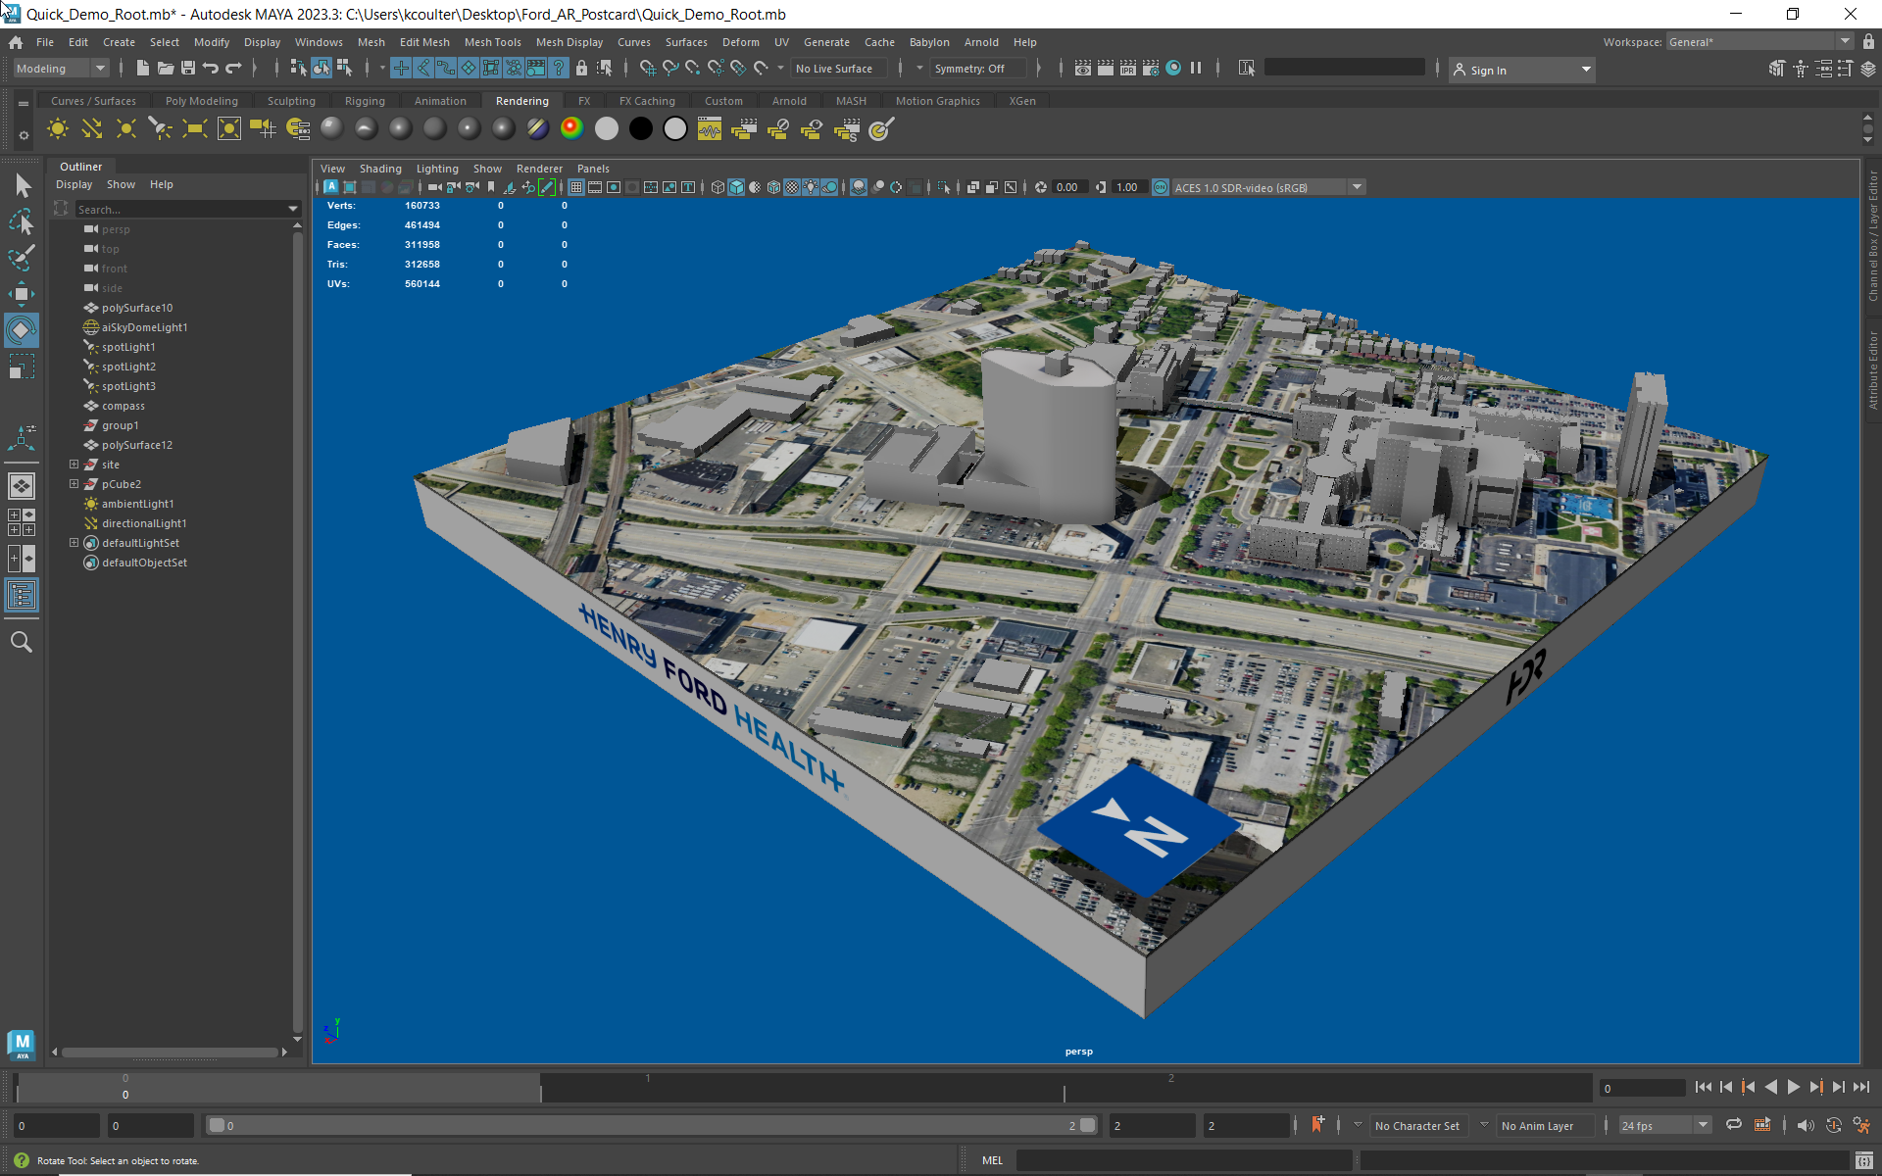Select the Move tool in toolbox
Viewport: 1882px width, 1176px height.
pyautogui.click(x=22, y=293)
